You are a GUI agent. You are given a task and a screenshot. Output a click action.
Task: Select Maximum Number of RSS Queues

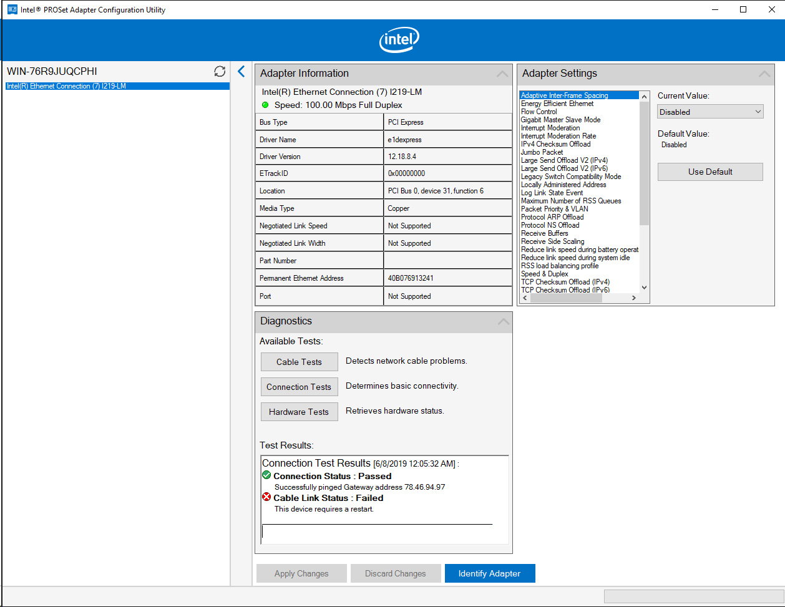coord(579,201)
